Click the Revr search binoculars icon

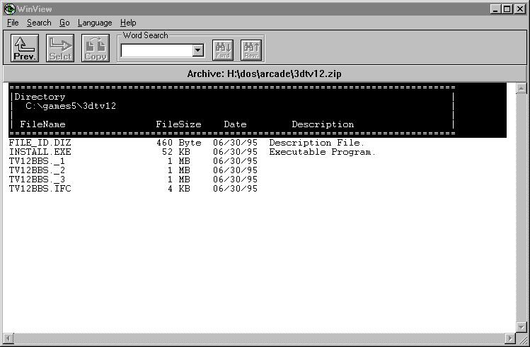coord(251,49)
